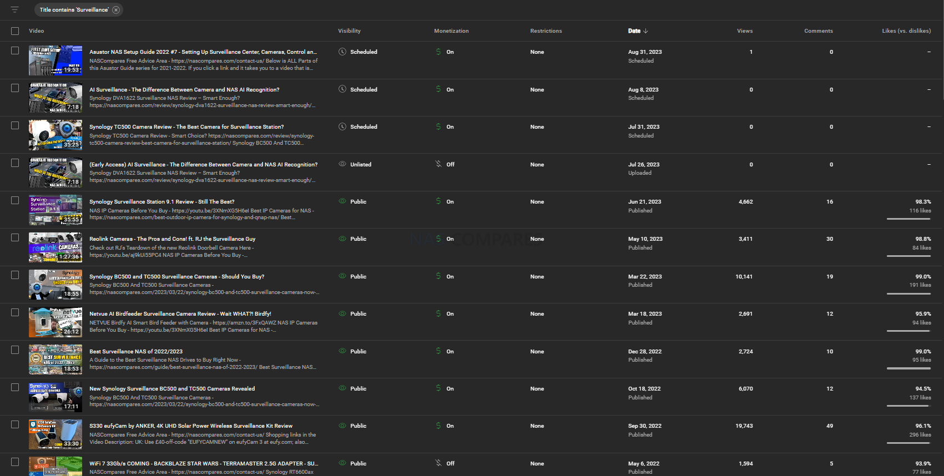Click monetization off icon on WiFi 7 video row
The image size is (944, 476).
(438, 463)
